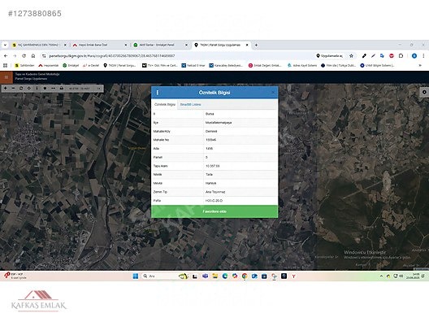Select the info query map tool
The height and width of the screenshot is (322, 429).
point(37,88)
